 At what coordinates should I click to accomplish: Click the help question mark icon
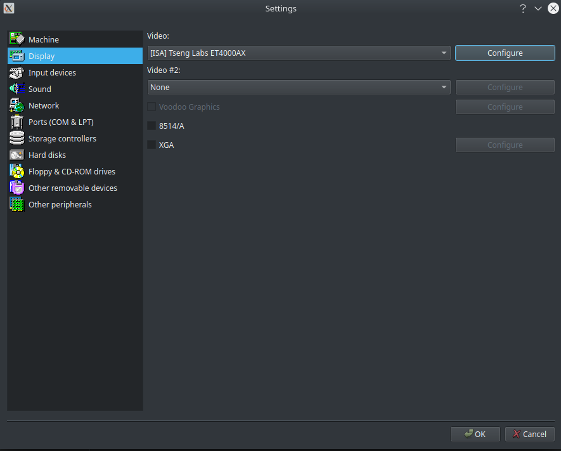(x=523, y=8)
